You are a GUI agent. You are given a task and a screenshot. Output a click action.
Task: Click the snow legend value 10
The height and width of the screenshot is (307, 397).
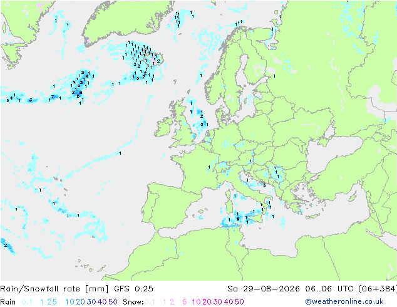[196, 302]
